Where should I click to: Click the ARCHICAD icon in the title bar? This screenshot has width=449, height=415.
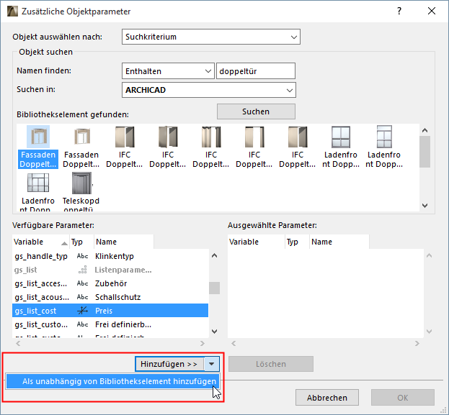click(12, 11)
